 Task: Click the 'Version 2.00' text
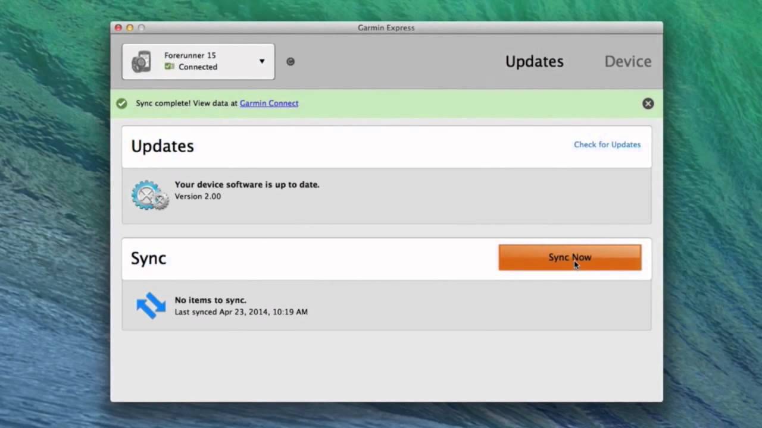tap(198, 196)
